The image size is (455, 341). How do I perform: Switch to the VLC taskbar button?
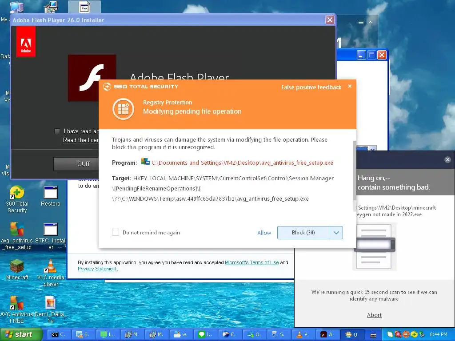[x=303, y=334]
